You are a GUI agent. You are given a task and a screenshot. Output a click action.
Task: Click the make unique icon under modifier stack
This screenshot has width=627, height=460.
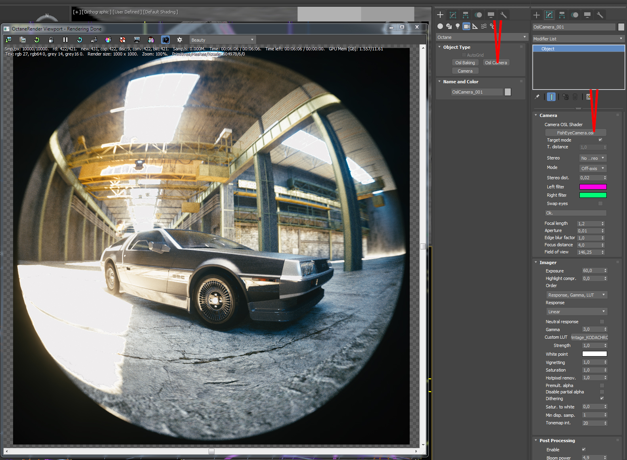click(x=566, y=97)
